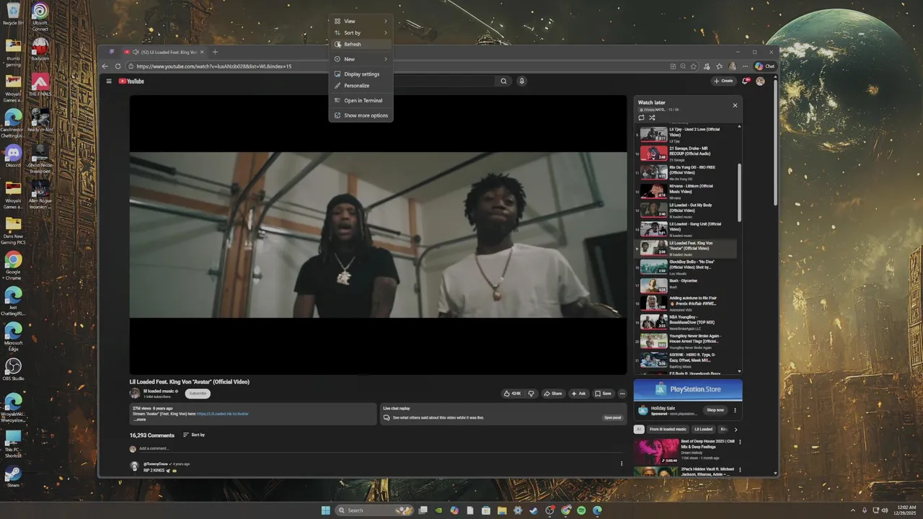Save the video to a playlist

(x=604, y=394)
